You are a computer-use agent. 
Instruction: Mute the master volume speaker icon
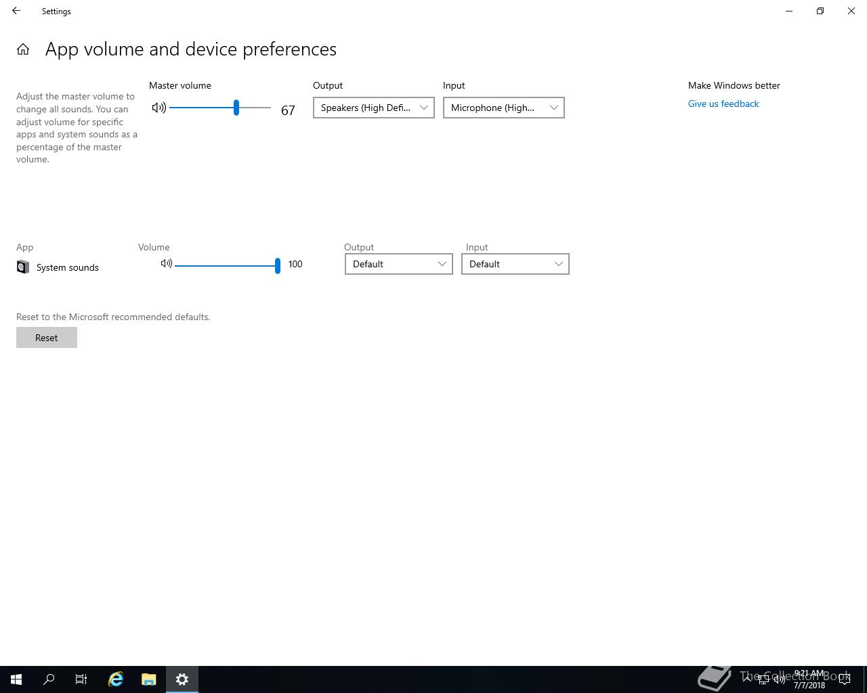pos(158,108)
